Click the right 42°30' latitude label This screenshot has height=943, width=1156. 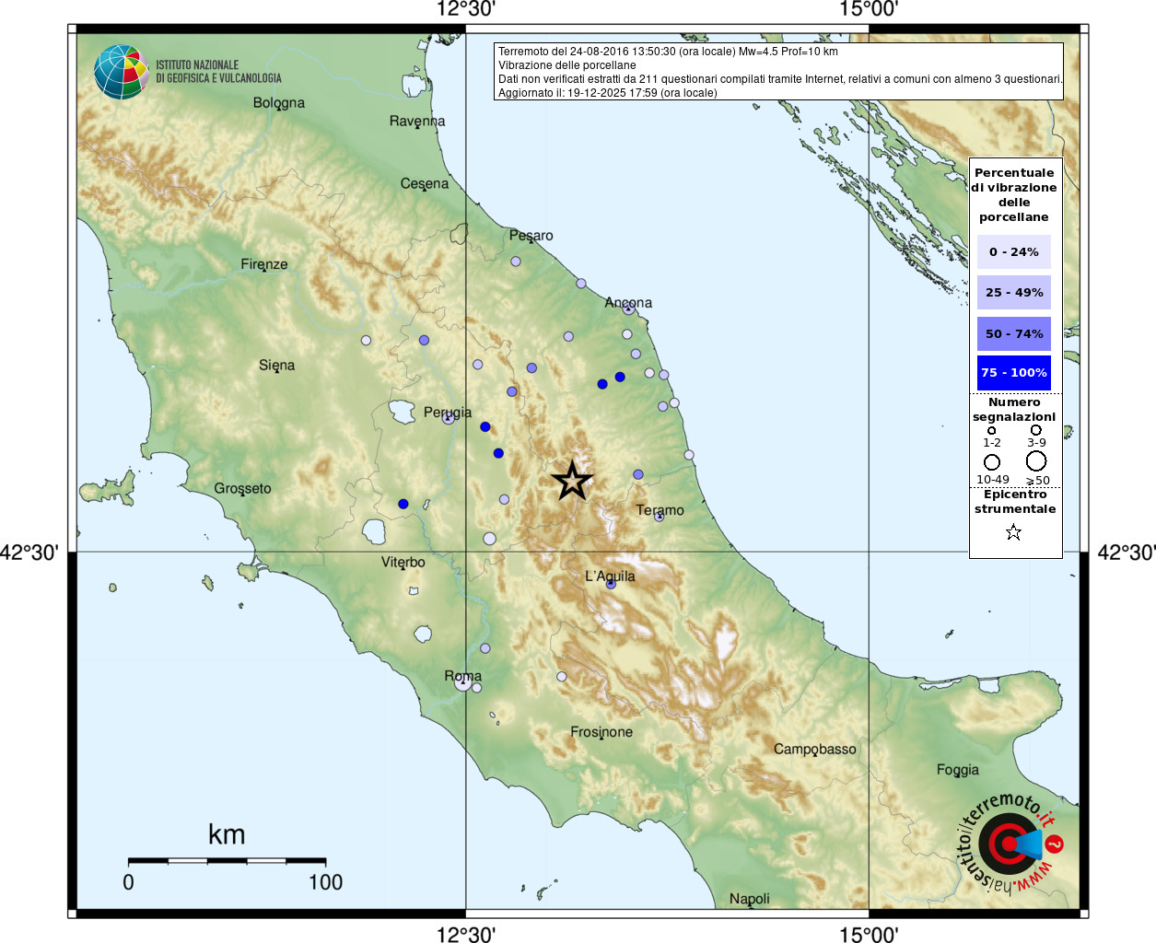[x=1126, y=553]
